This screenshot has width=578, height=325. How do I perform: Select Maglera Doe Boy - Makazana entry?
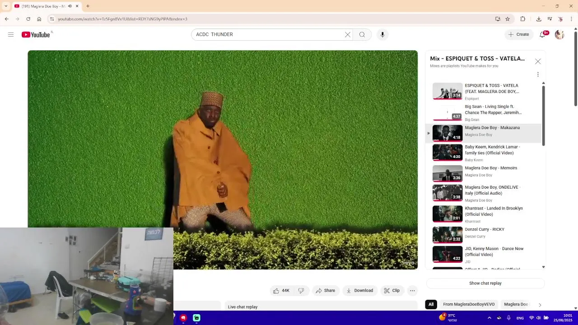(x=483, y=133)
